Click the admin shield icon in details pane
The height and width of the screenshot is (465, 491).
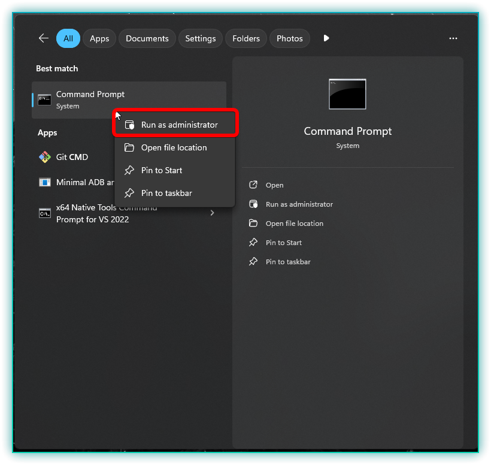(x=253, y=204)
